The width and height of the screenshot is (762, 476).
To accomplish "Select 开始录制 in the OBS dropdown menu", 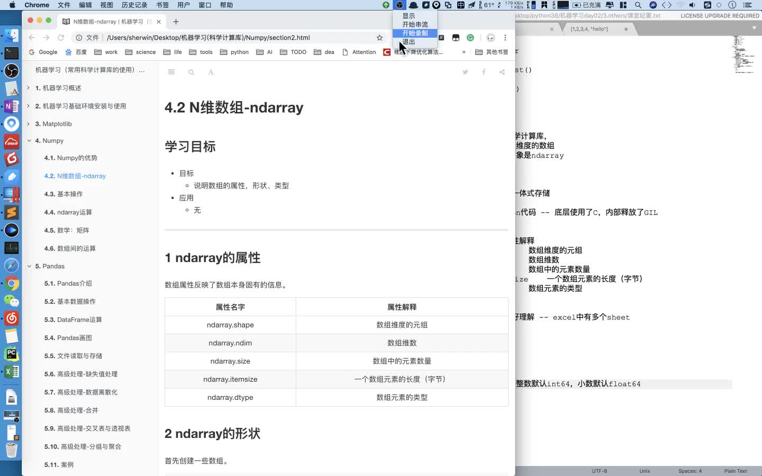I will coord(415,33).
